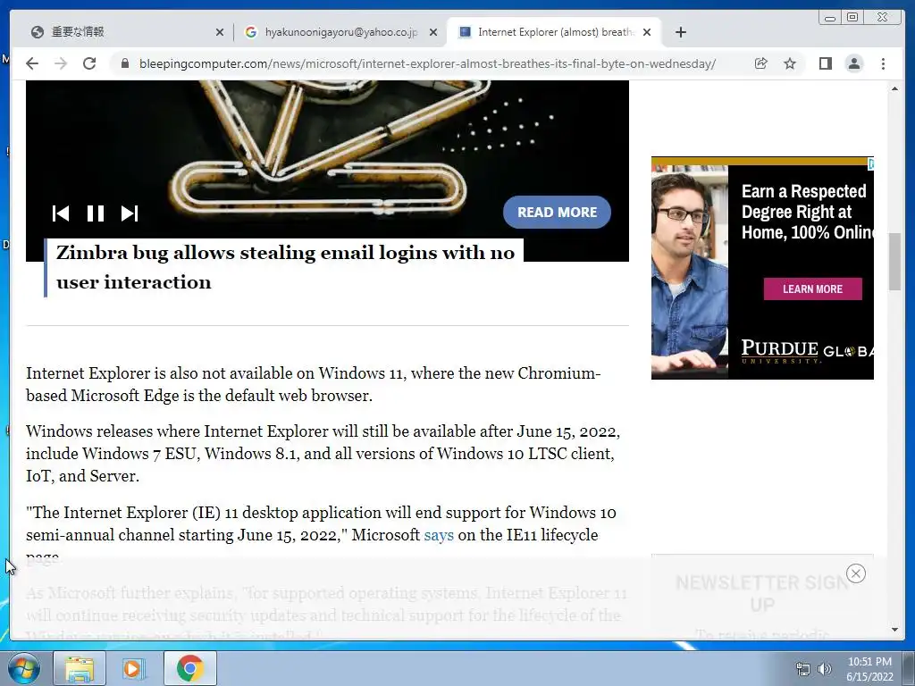Switch to the 重要な情報 tab
The image size is (915, 686).
124,32
